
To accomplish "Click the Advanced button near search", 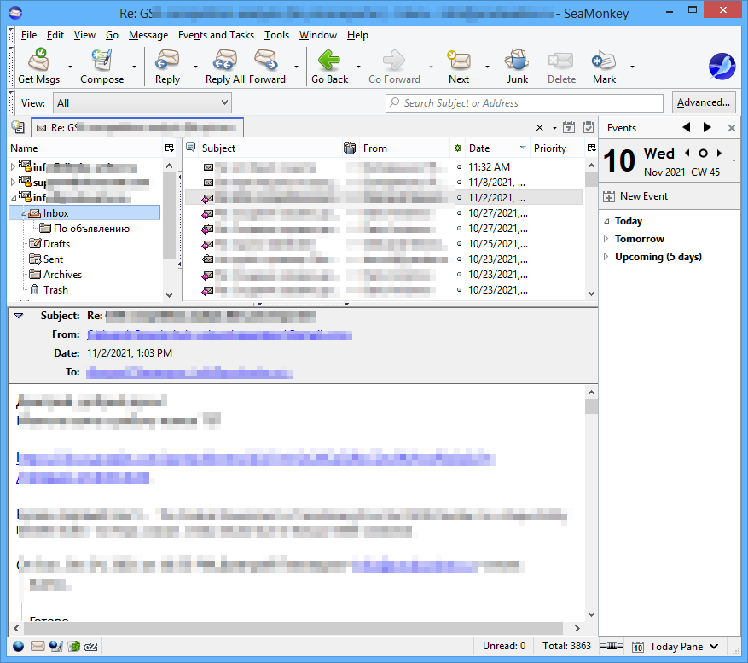I will click(704, 102).
